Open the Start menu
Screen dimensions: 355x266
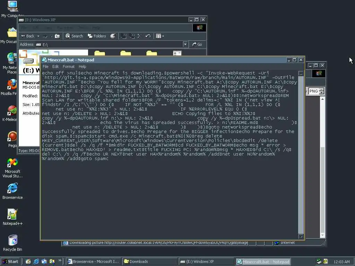click(10, 261)
